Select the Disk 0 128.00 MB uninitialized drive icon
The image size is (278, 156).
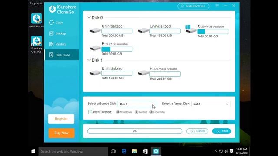tap(143, 30)
